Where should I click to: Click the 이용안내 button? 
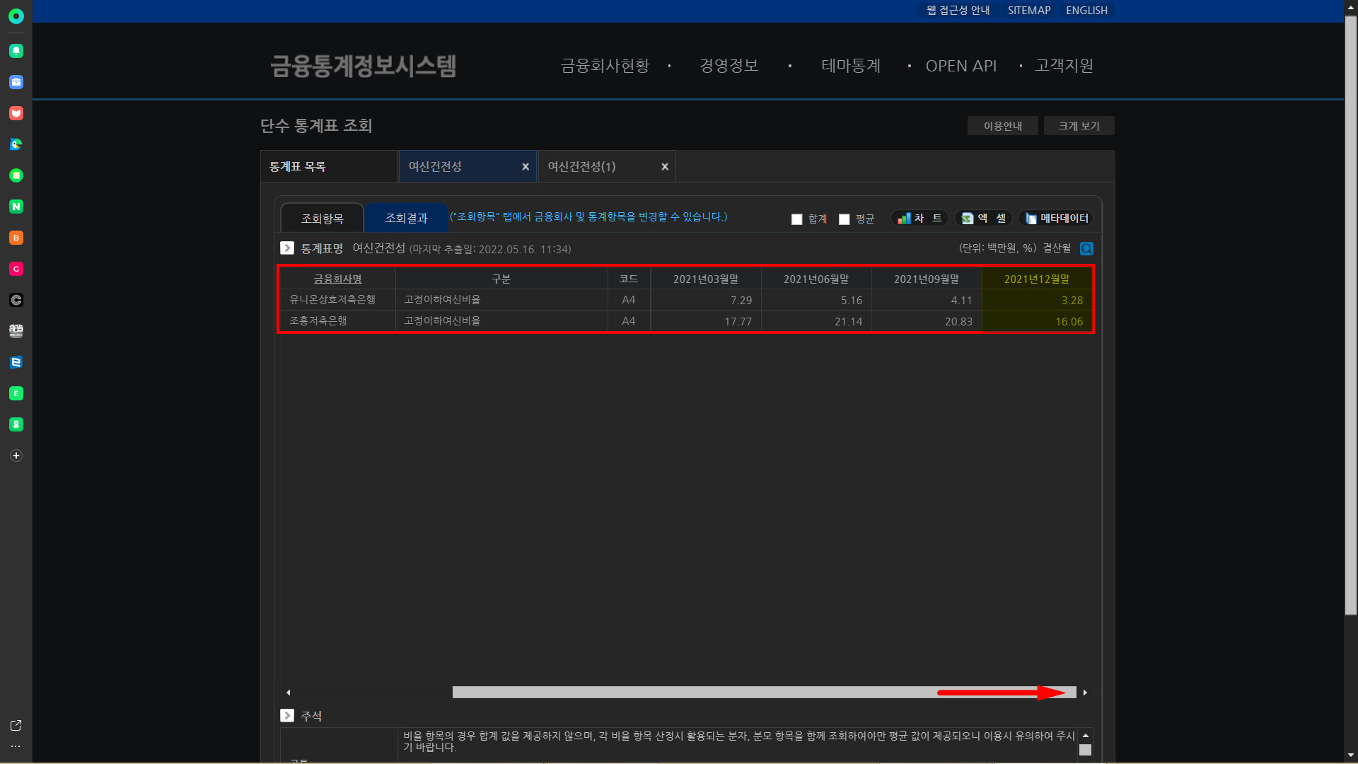1002,126
